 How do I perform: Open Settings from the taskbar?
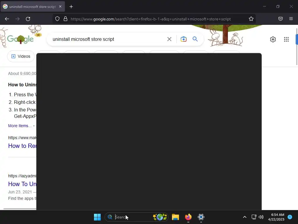[x=201, y=217]
